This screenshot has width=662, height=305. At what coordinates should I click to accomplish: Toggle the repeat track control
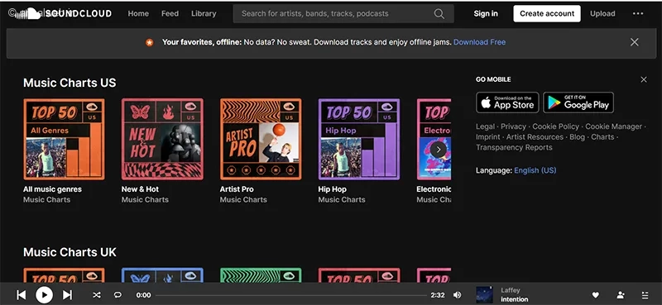click(x=118, y=295)
